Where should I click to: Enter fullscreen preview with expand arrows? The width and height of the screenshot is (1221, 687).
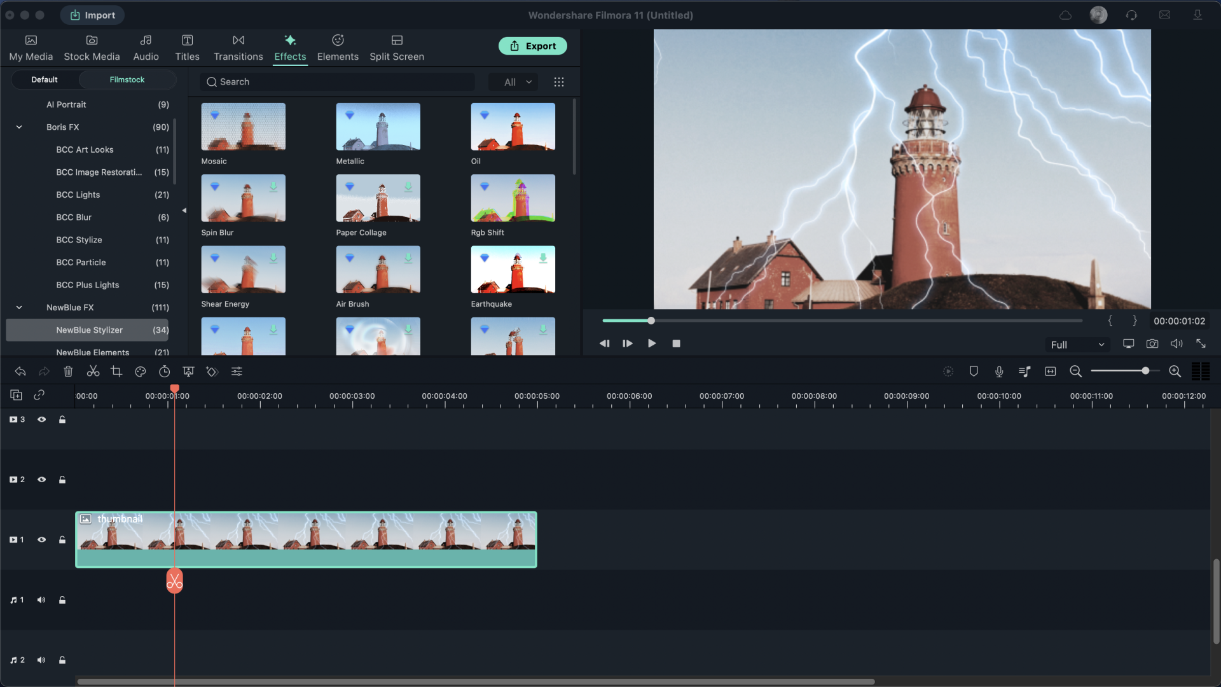pyautogui.click(x=1201, y=343)
